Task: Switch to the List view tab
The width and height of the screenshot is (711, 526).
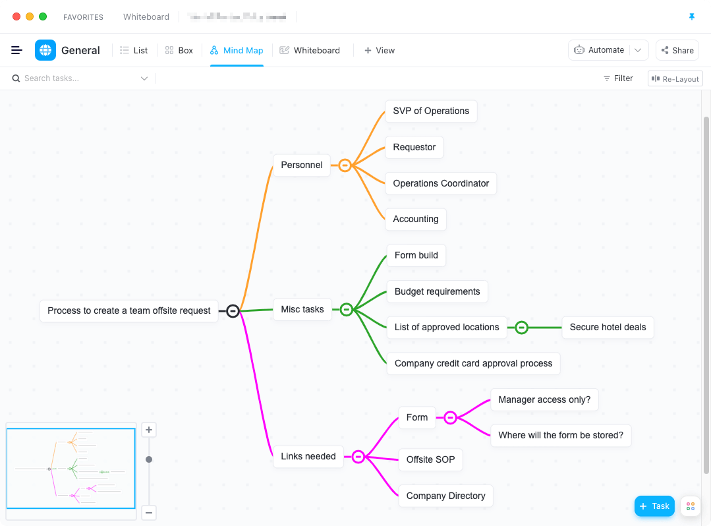Action: [134, 50]
